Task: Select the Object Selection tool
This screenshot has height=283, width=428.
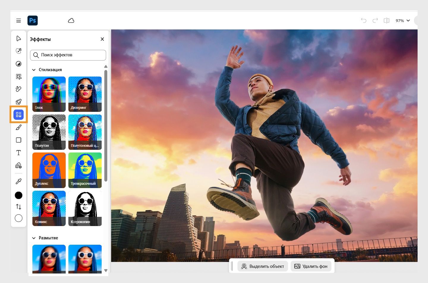Action: (x=18, y=77)
